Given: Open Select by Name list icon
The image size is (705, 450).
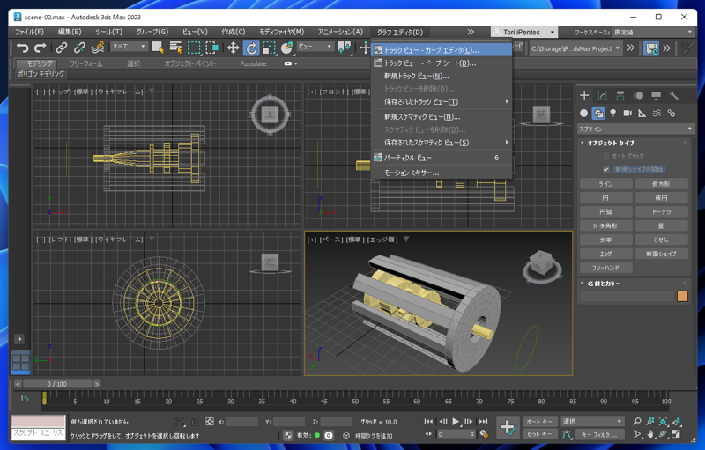Looking at the screenshot, I should pyautogui.click(x=175, y=48).
